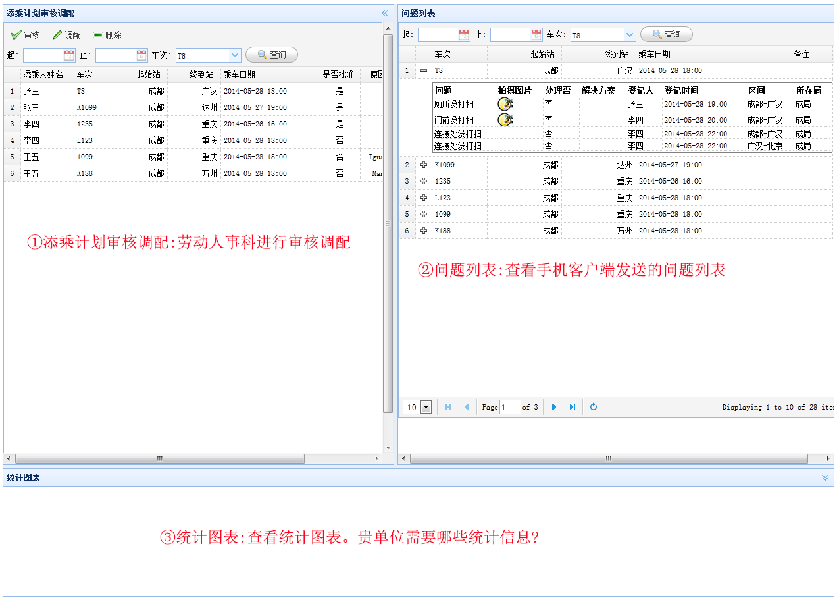Viewport: 839px width, 602px height.
Task: Go to next page in pager
Action: click(x=554, y=407)
